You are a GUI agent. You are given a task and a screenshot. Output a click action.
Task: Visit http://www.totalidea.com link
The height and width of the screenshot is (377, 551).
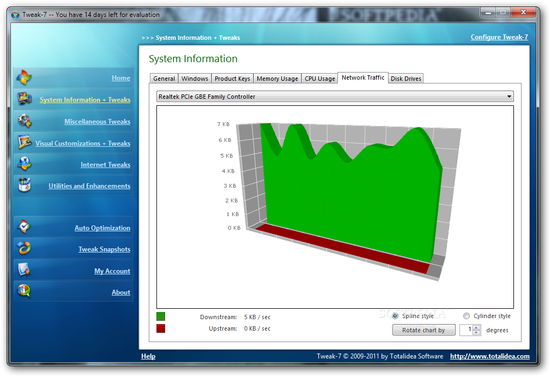pos(490,356)
